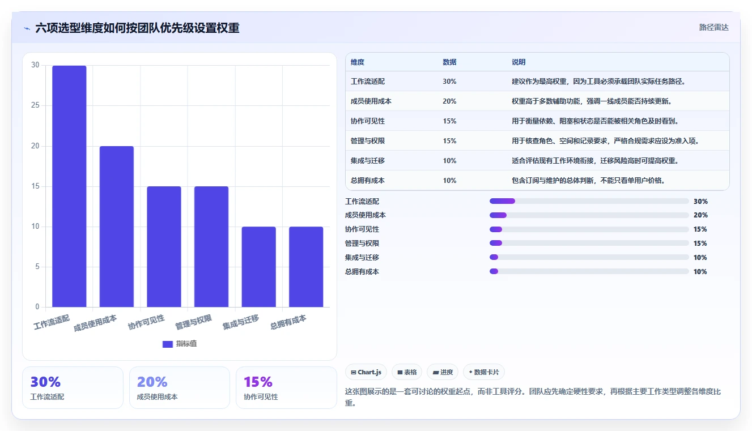Click the y-axis value 30
The image size is (752, 431).
pyautogui.click(x=36, y=65)
